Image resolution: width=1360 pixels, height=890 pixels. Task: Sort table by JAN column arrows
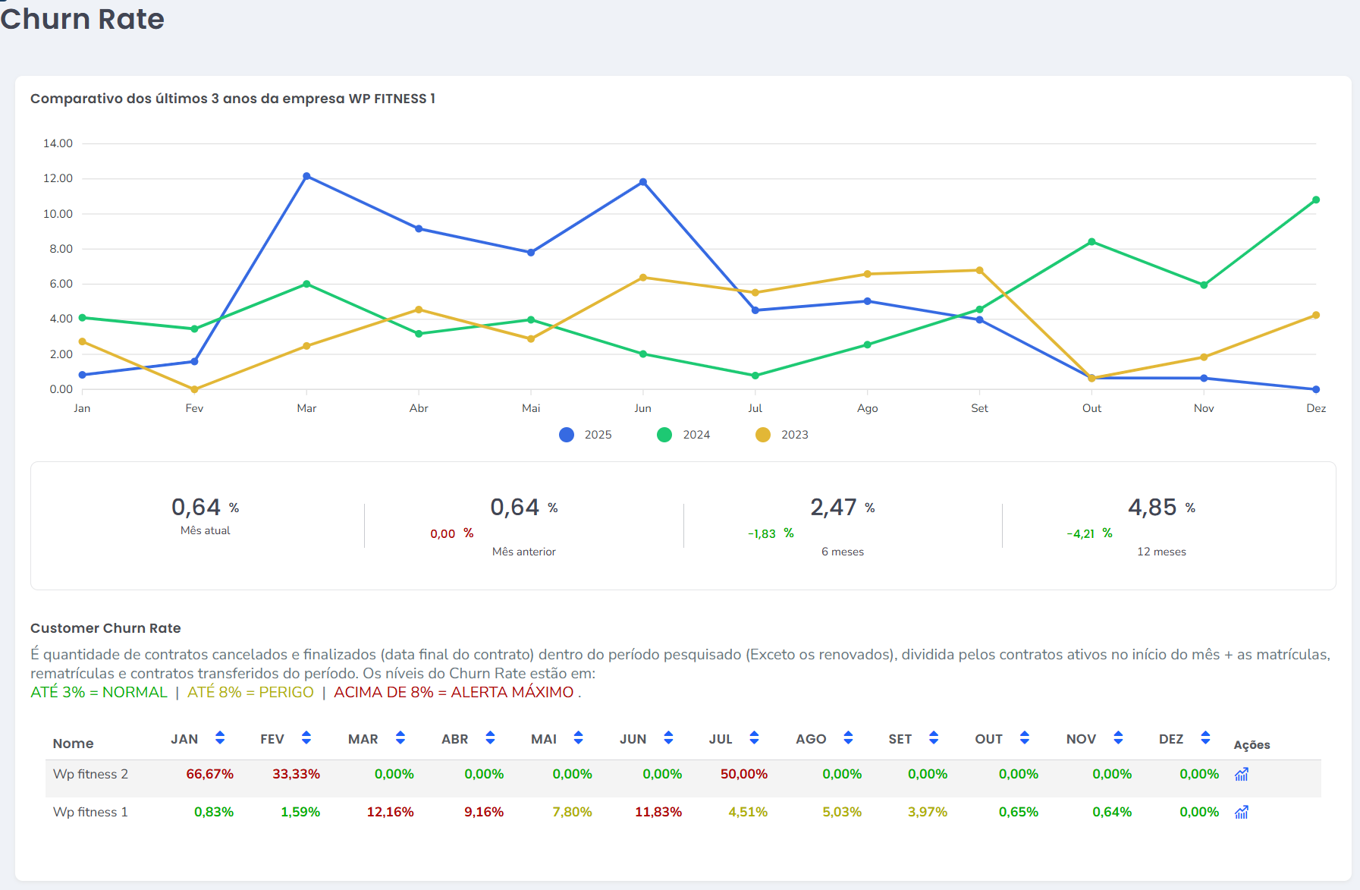pos(220,737)
